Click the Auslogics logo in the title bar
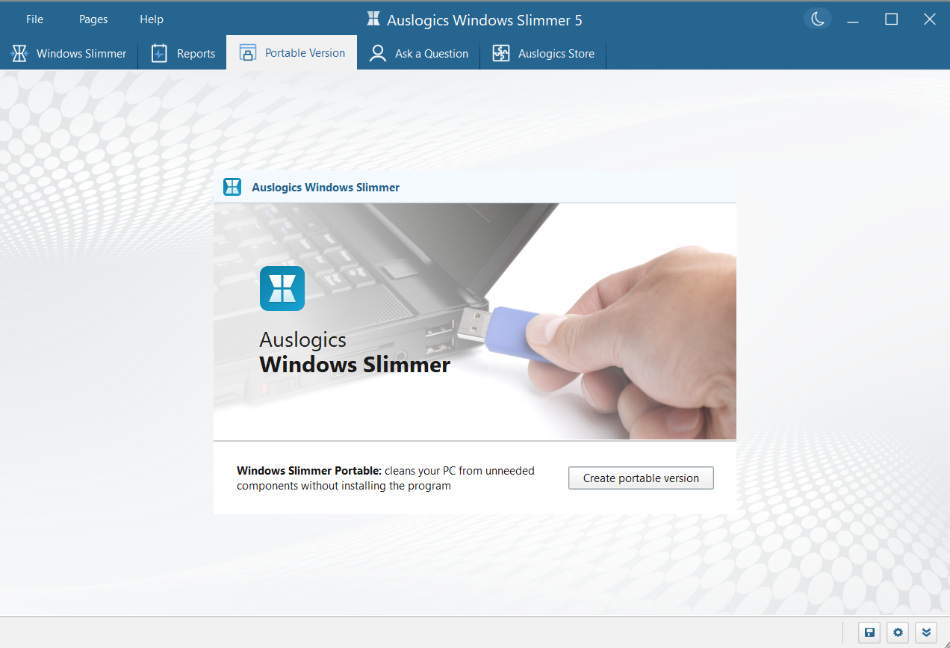Image resolution: width=950 pixels, height=648 pixels. pyautogui.click(x=373, y=19)
